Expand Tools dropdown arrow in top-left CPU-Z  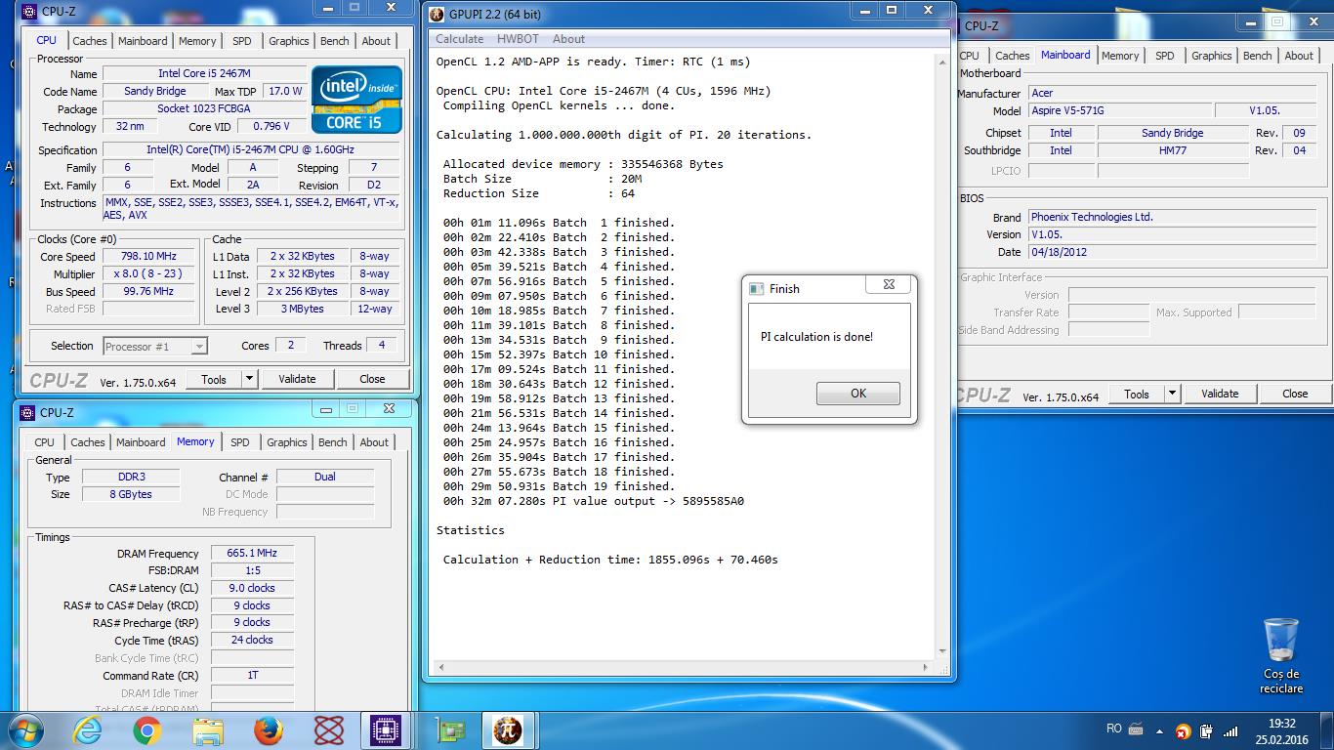click(x=249, y=379)
